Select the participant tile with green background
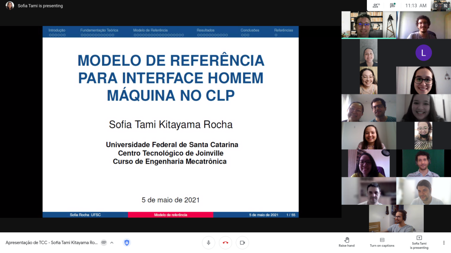Viewport: 451px width, 253px height. point(423,163)
